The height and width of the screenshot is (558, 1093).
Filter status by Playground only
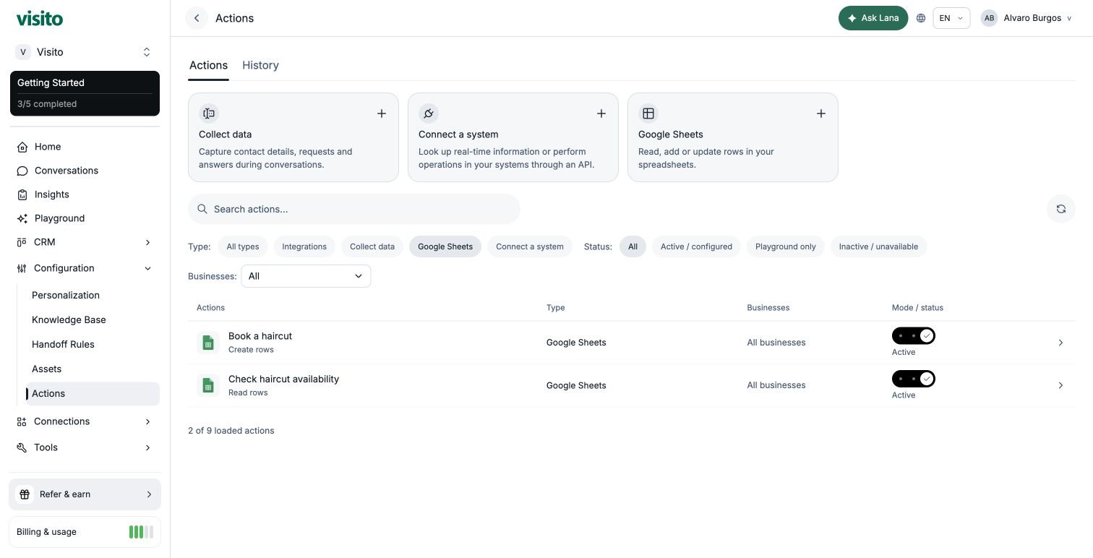(x=786, y=246)
